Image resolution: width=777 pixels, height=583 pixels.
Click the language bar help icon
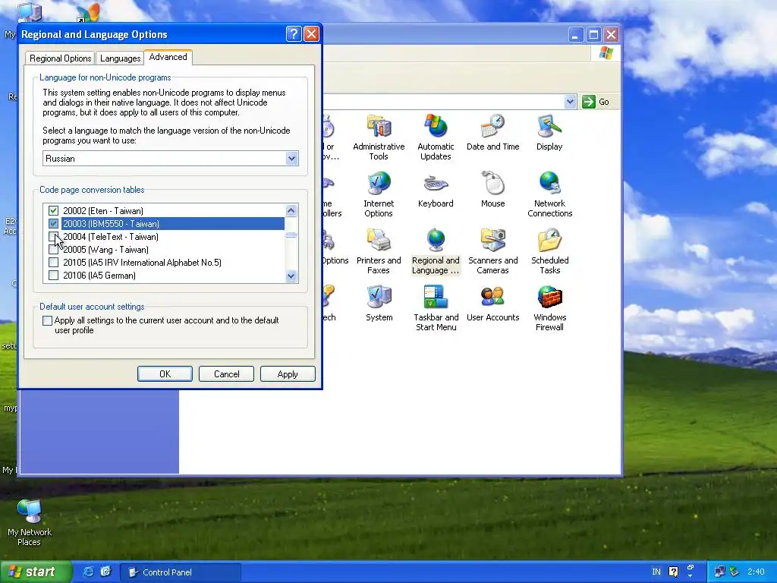673,572
